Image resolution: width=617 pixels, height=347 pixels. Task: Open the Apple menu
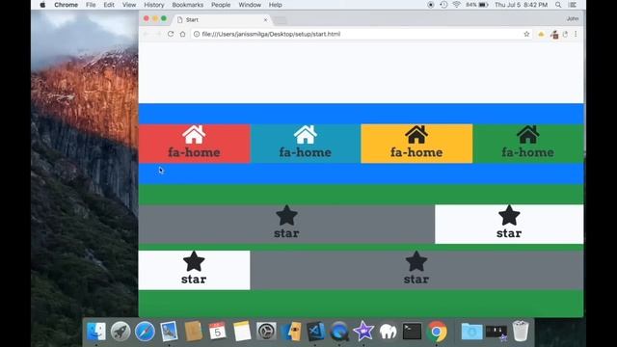42,5
